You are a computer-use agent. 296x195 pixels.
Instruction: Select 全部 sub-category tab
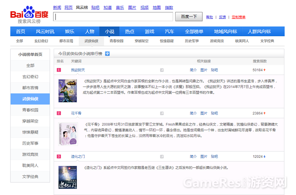coord(20,41)
